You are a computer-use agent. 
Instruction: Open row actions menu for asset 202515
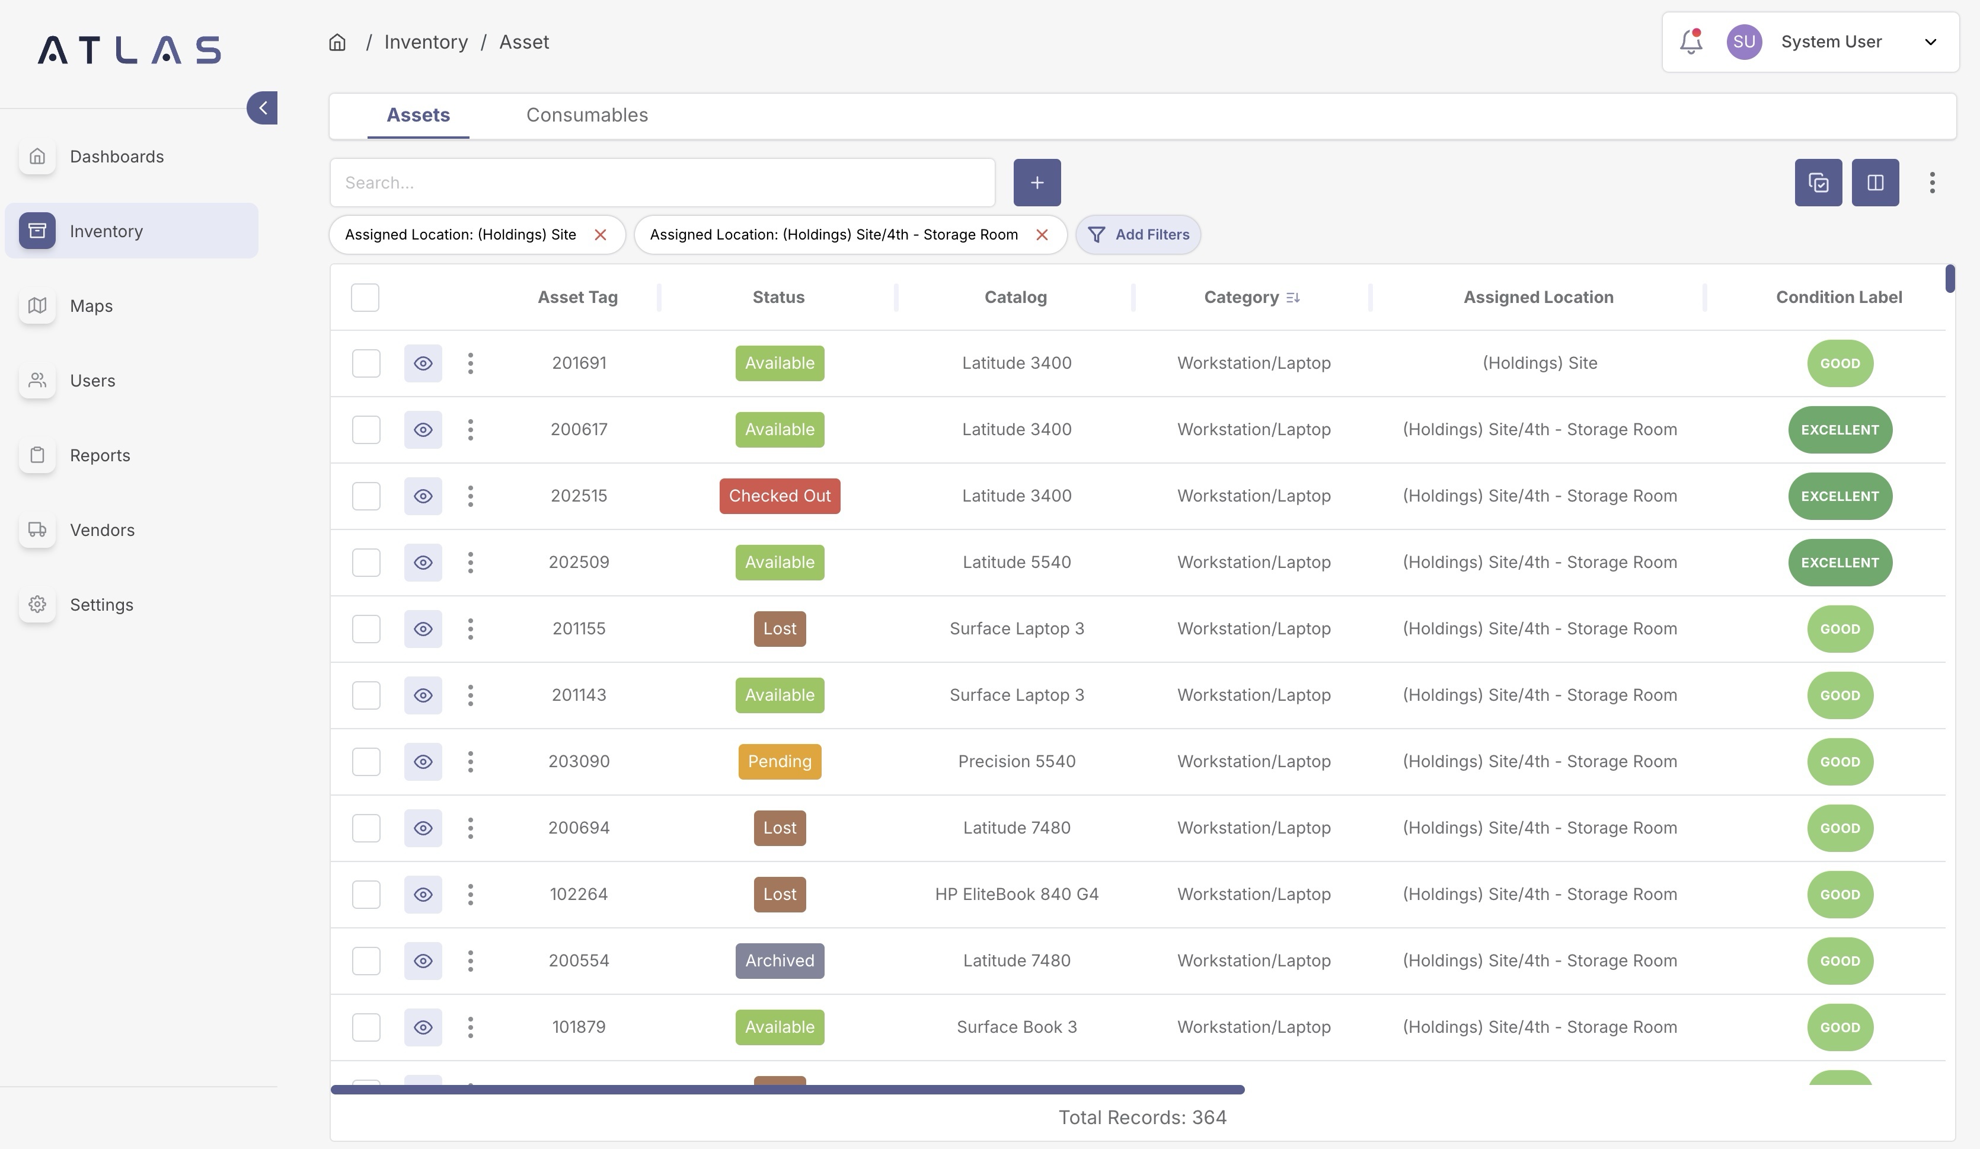pyautogui.click(x=470, y=497)
